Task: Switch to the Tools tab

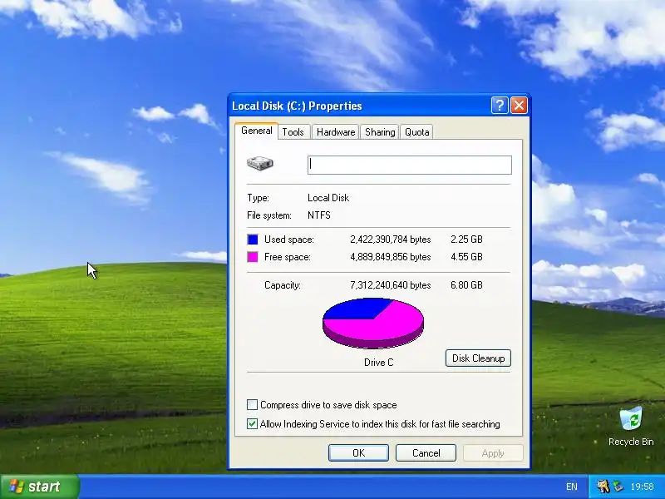Action: (293, 132)
